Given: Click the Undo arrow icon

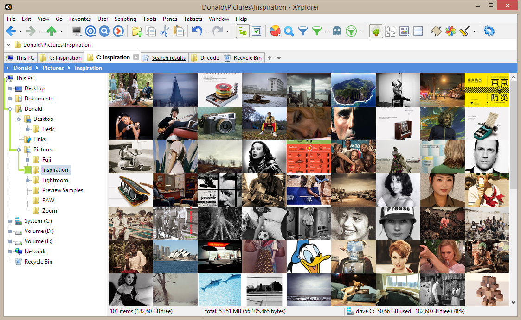Looking at the screenshot, I should tap(197, 31).
